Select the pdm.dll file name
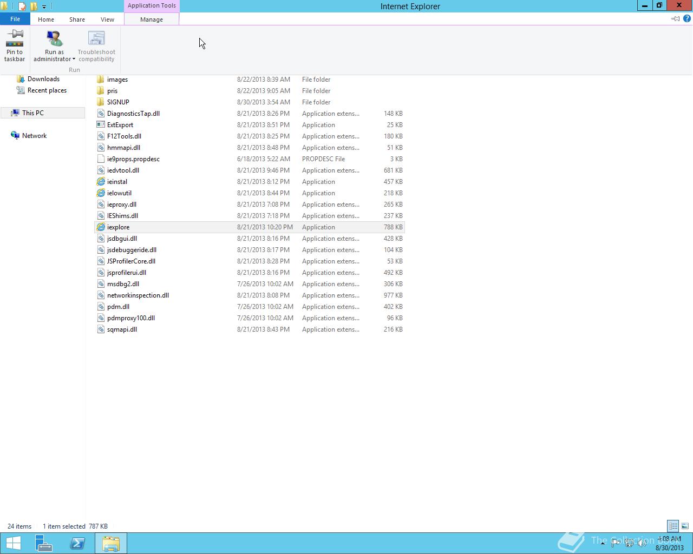The height and width of the screenshot is (554, 693). coord(118,307)
